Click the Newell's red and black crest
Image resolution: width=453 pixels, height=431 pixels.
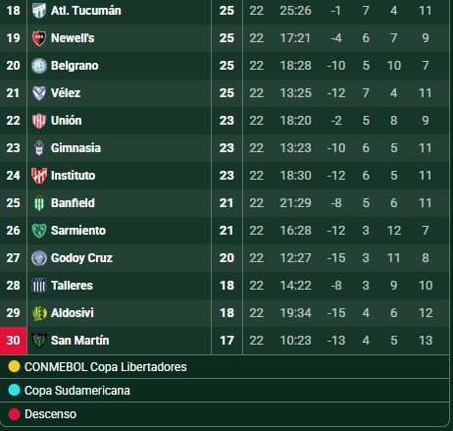tap(39, 38)
